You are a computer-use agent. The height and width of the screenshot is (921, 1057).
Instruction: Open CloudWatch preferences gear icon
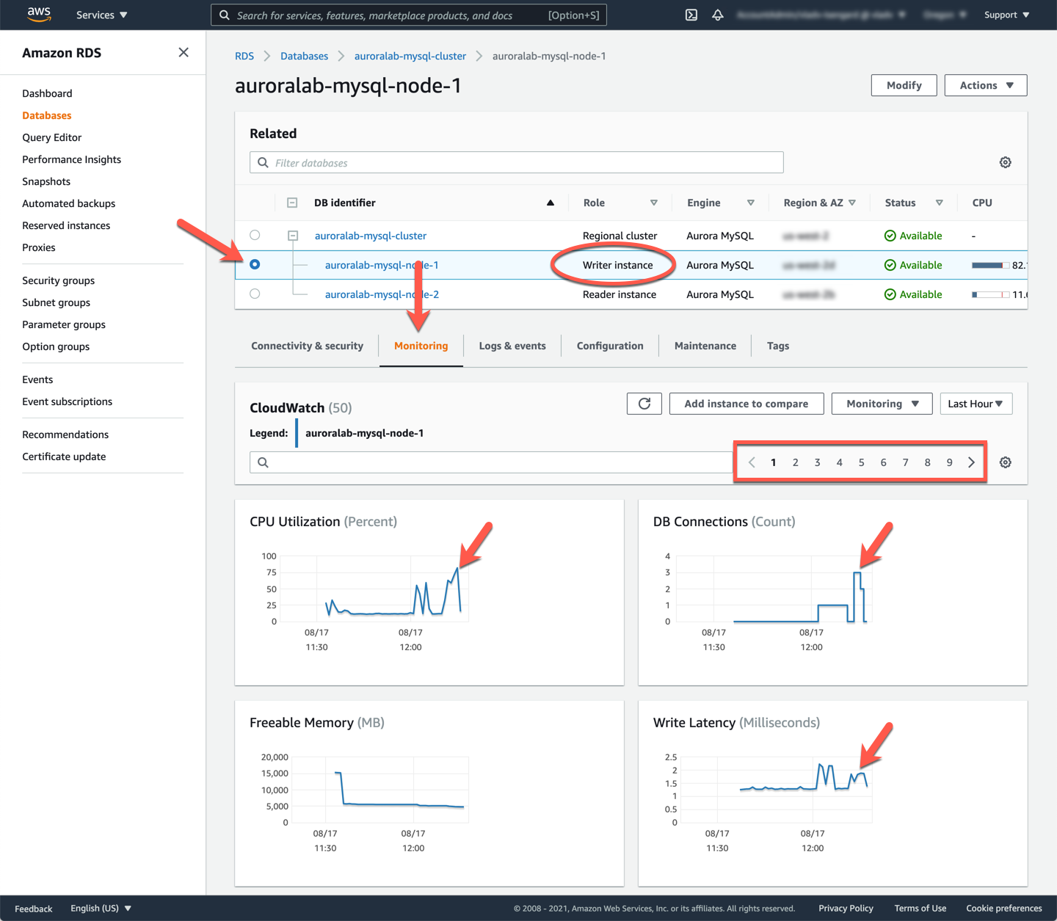[x=1005, y=462]
